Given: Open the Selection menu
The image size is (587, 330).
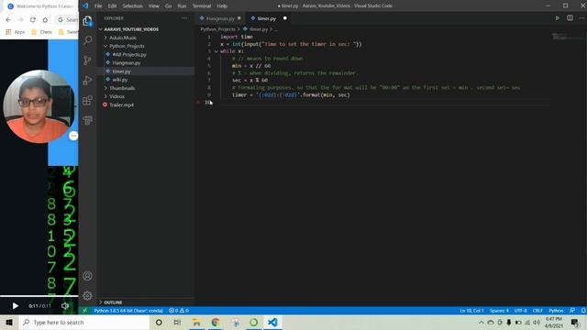Looking at the screenshot, I should 132,5.
